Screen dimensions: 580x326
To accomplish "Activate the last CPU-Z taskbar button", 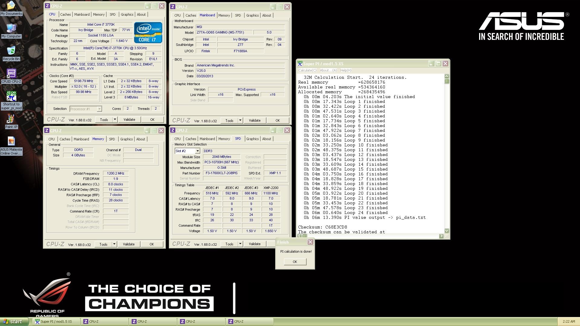I will [x=250, y=321].
